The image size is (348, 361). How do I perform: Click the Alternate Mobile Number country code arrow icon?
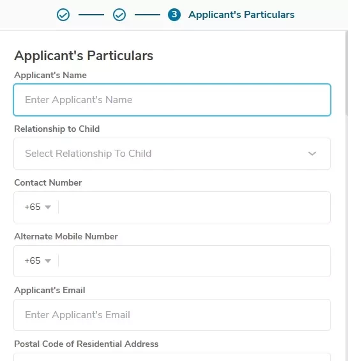(x=48, y=261)
